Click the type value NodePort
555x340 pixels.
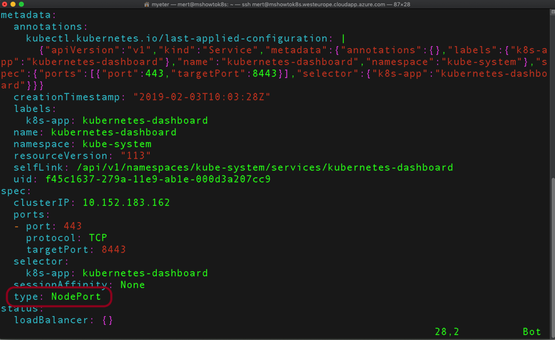pos(76,296)
